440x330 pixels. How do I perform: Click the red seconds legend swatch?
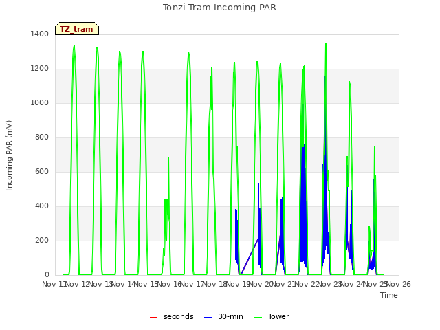(154, 318)
